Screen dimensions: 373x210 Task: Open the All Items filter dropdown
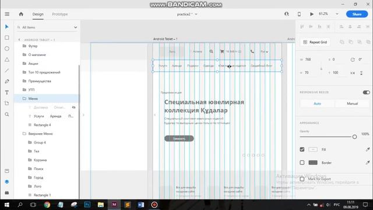[75, 27]
